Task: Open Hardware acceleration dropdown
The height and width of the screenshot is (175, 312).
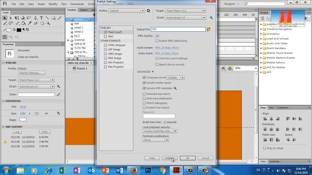Action: pos(156,140)
